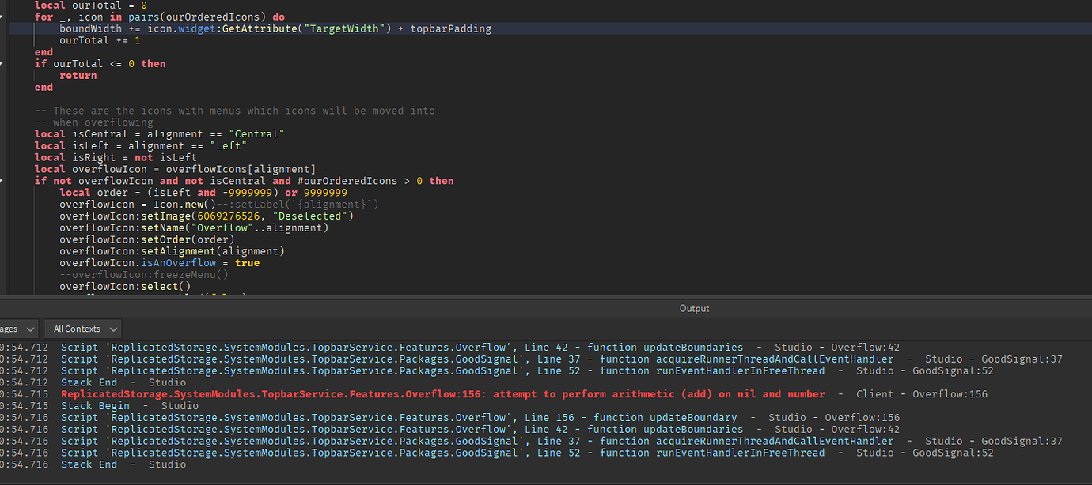1092x485 pixels.
Task: Click the red Overflow:156 arithmetic error message
Action: click(x=442, y=394)
